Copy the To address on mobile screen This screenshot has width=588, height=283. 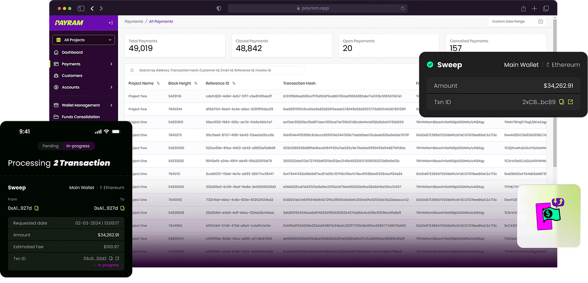pyautogui.click(x=122, y=208)
